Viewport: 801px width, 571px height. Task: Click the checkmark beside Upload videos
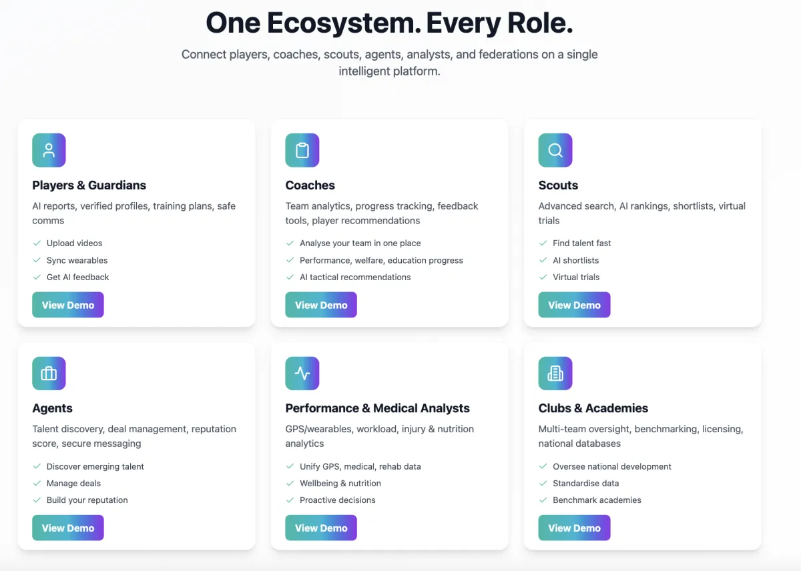tap(37, 243)
